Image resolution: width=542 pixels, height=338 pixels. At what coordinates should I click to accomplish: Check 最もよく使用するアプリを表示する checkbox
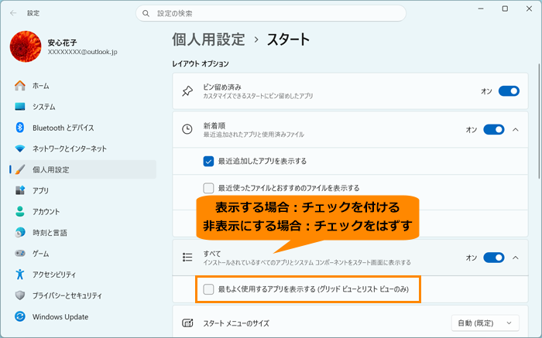click(x=208, y=289)
